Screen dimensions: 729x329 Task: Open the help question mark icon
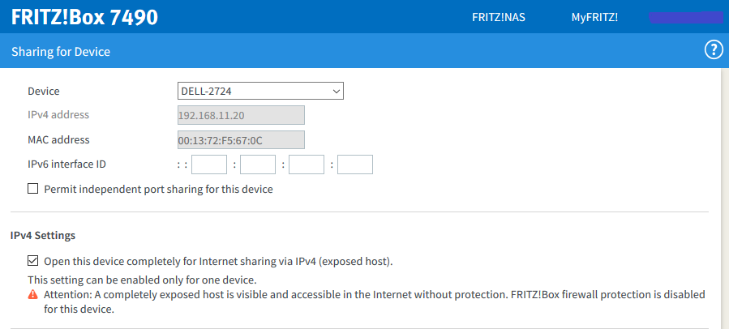click(714, 51)
